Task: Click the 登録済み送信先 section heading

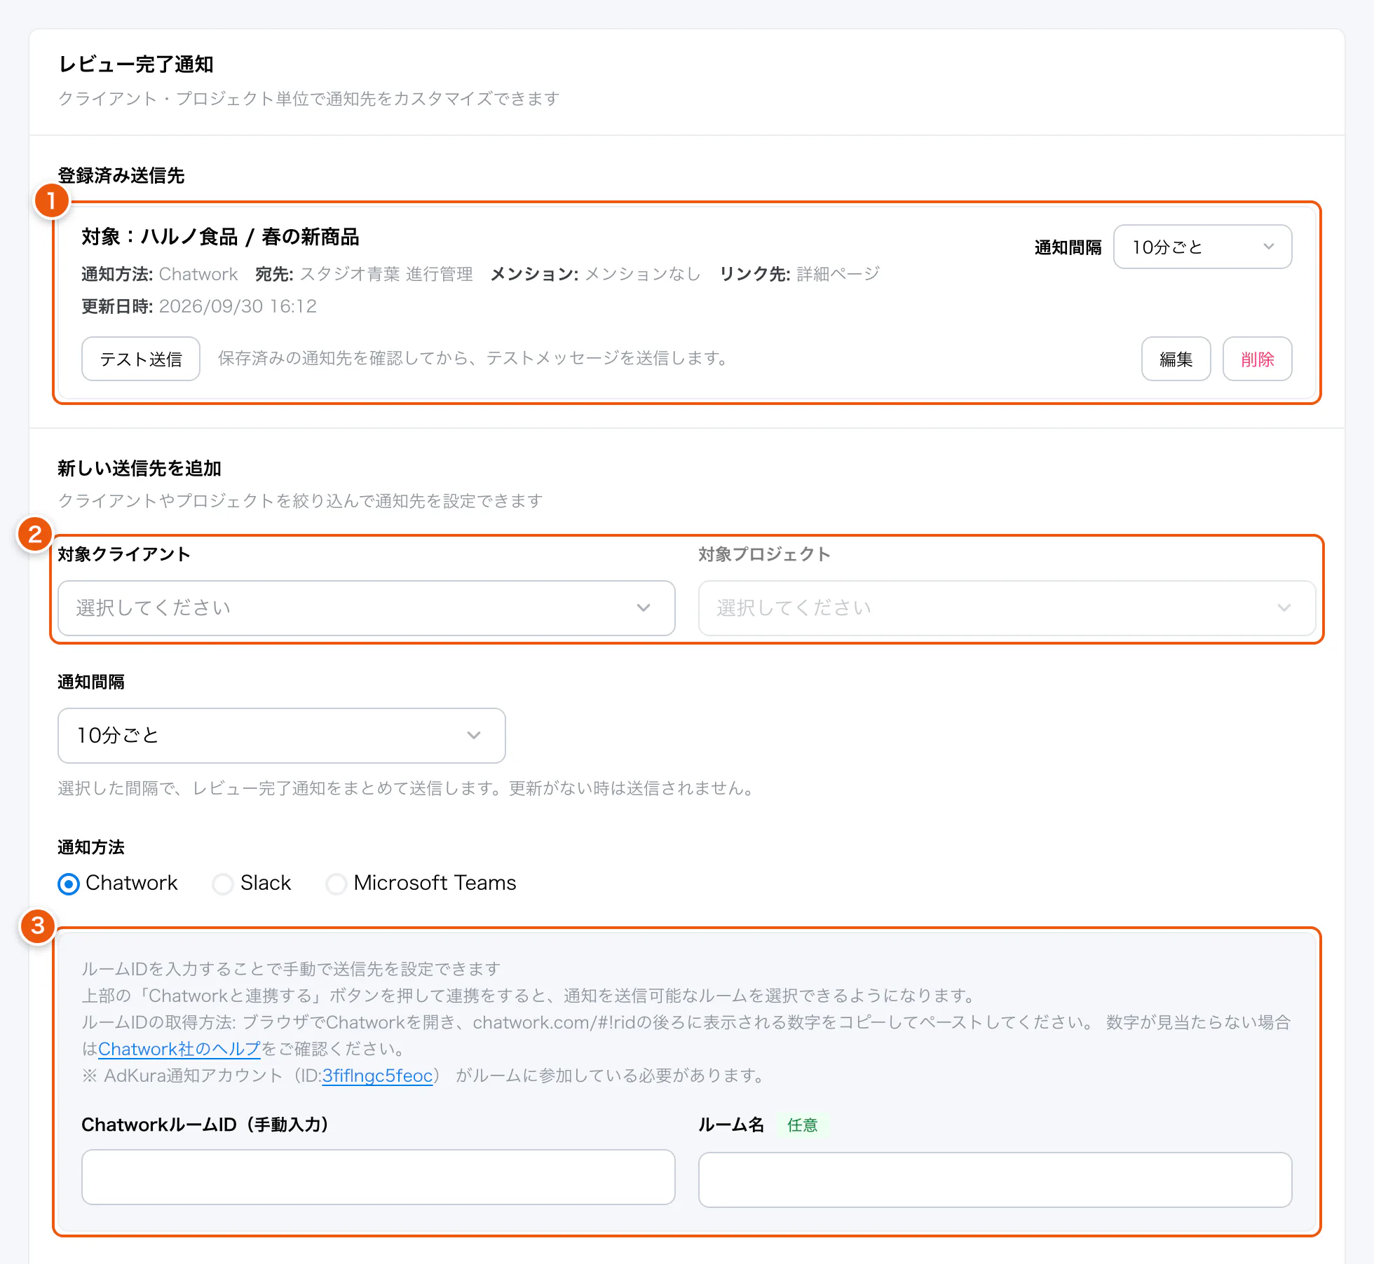Action: point(121,175)
